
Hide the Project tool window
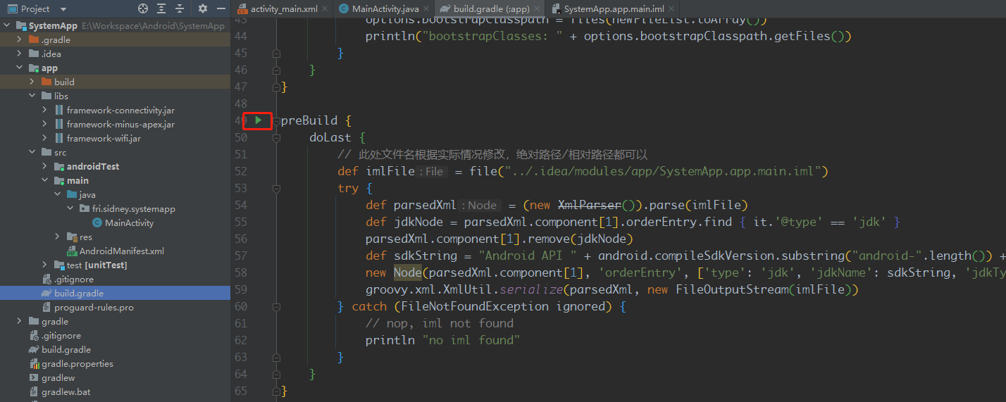(221, 9)
